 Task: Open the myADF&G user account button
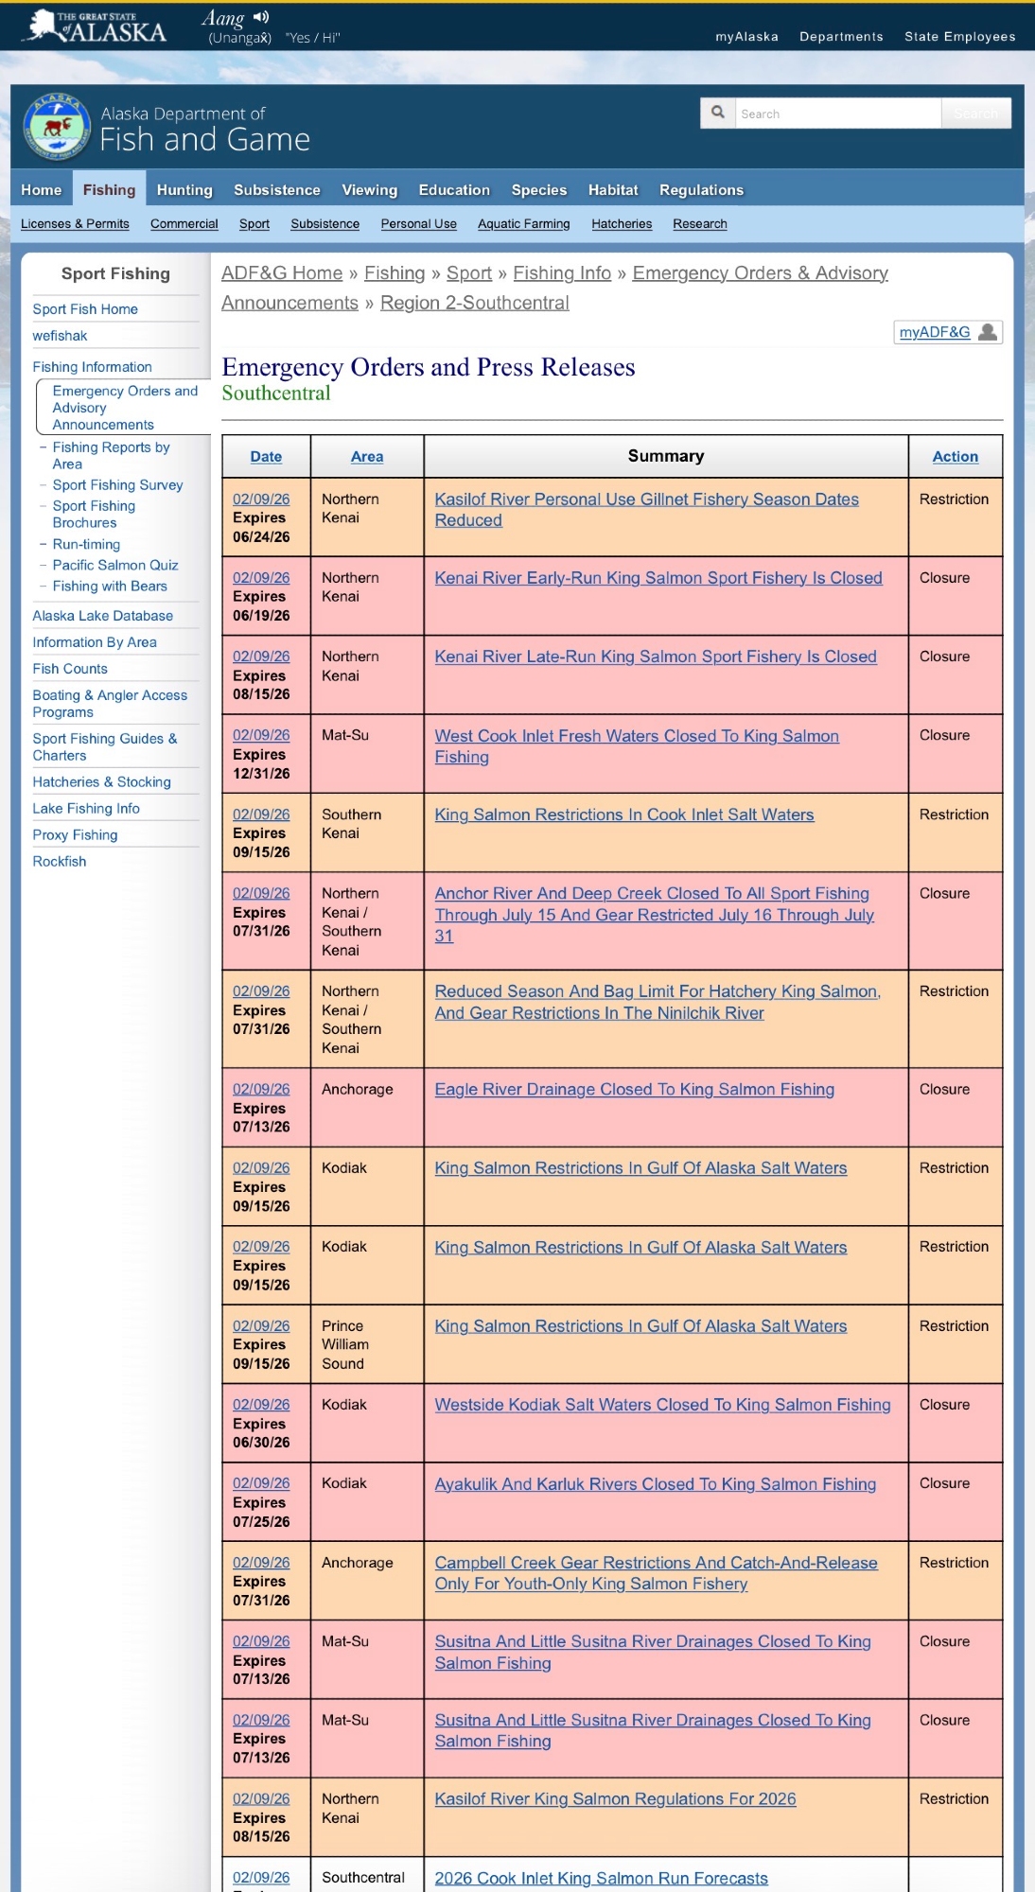click(x=947, y=332)
